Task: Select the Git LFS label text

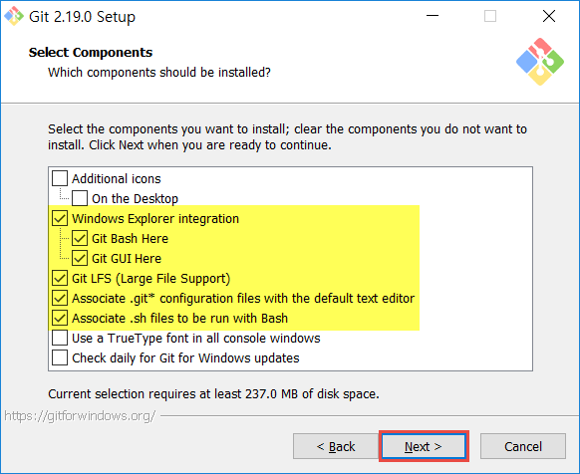Action: coord(150,279)
